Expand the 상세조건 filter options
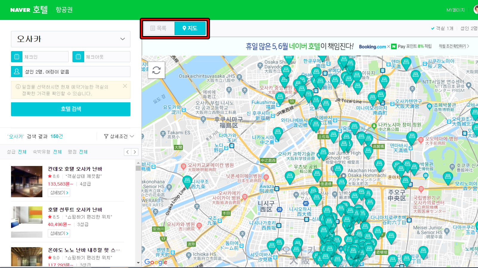Screen dimensions: 478x268 (119, 136)
